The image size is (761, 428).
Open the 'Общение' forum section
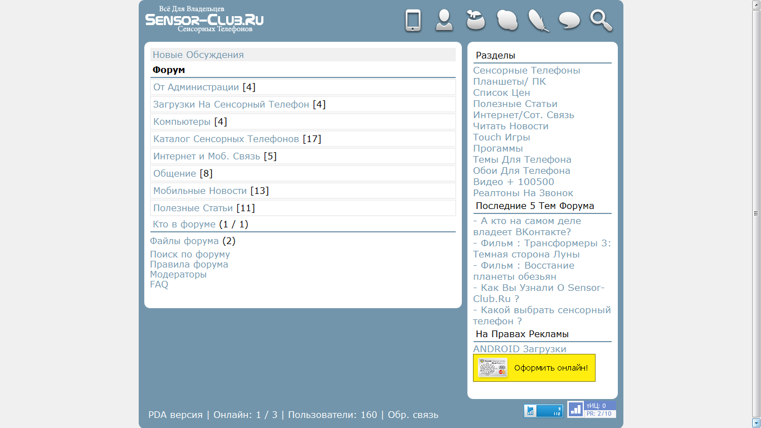coord(175,173)
